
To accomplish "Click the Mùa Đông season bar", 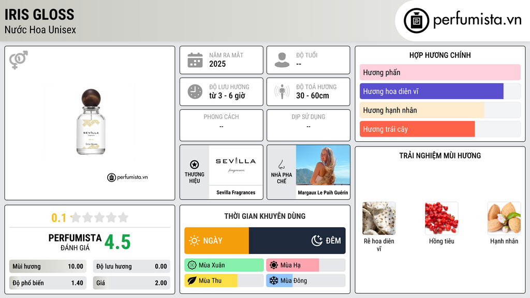I will [306, 280].
